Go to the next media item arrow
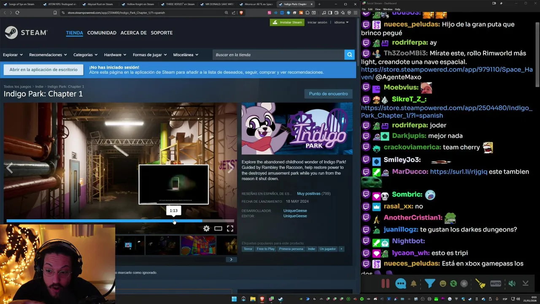This screenshot has height=304, width=540. tap(230, 168)
